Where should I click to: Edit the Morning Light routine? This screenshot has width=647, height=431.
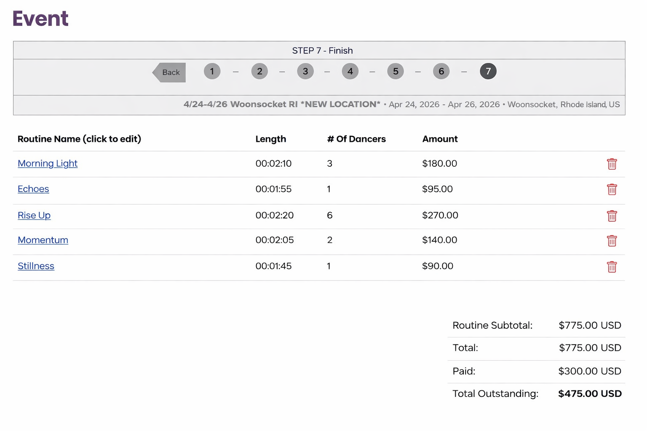tap(48, 163)
